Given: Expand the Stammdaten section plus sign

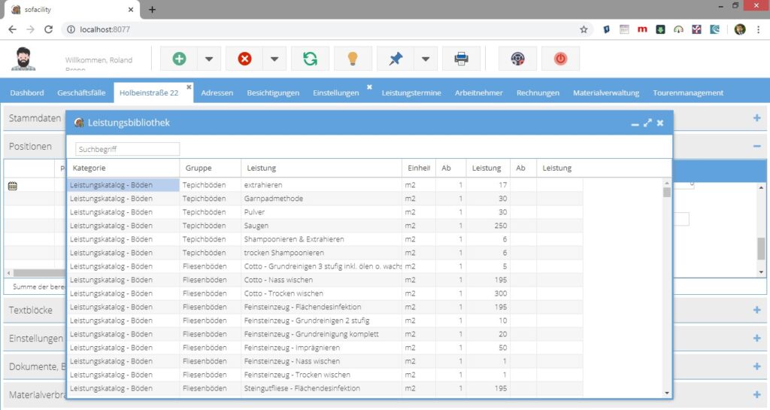Looking at the screenshot, I should click(x=756, y=118).
